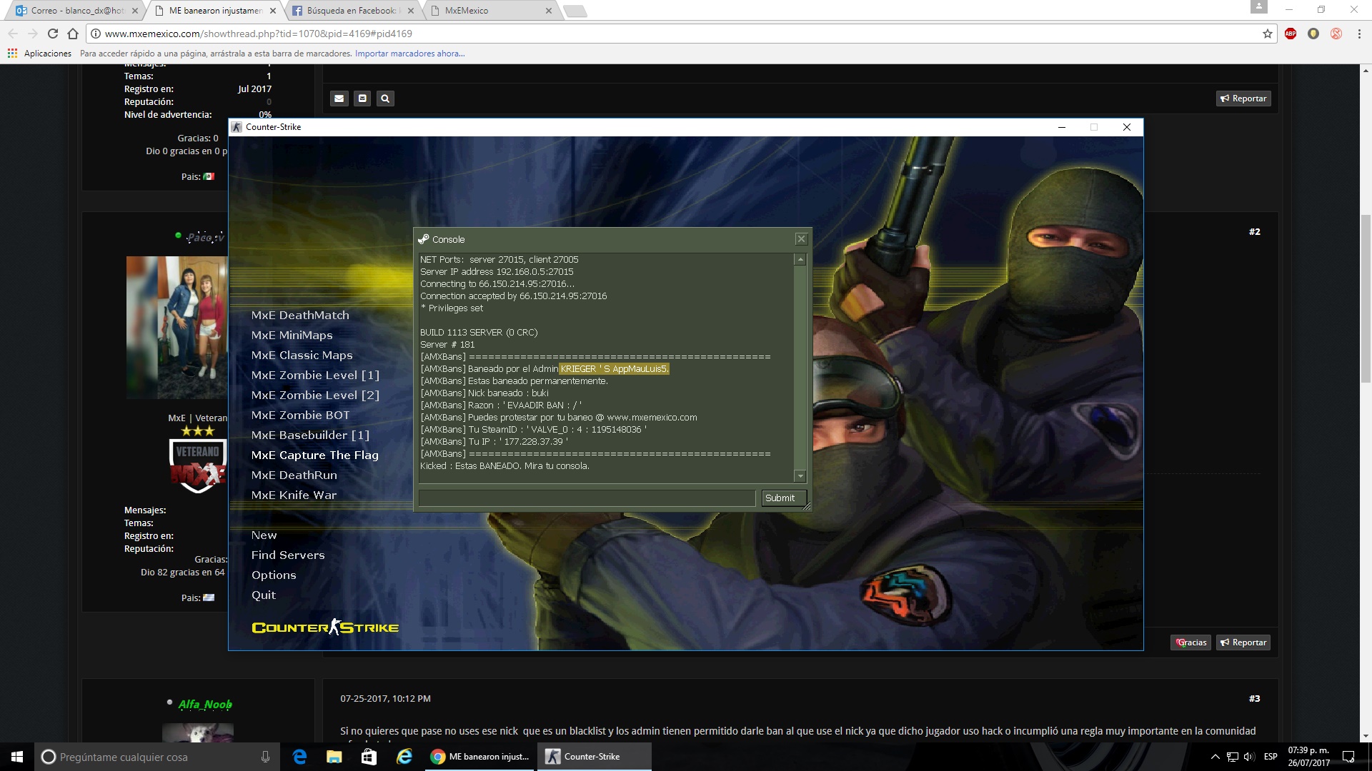Screen dimensions: 1372x771
Task: Close the Console dialog
Action: (801, 239)
